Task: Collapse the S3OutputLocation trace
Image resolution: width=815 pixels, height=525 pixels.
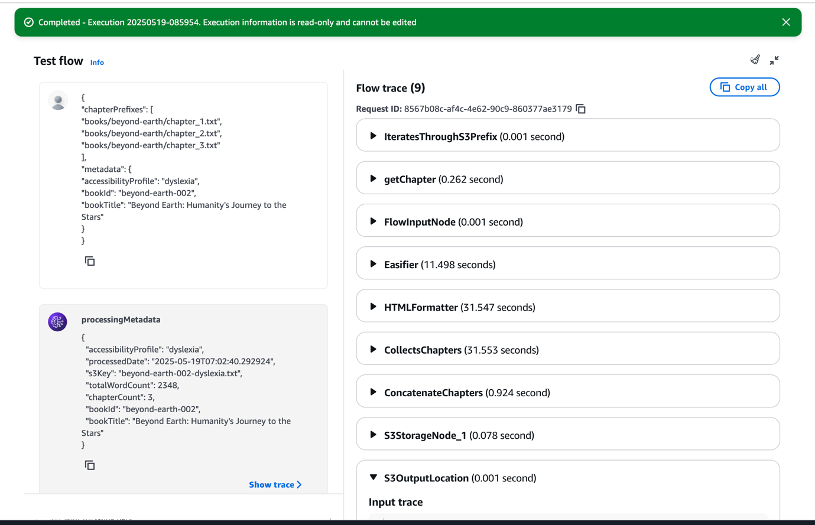Action: (373, 477)
